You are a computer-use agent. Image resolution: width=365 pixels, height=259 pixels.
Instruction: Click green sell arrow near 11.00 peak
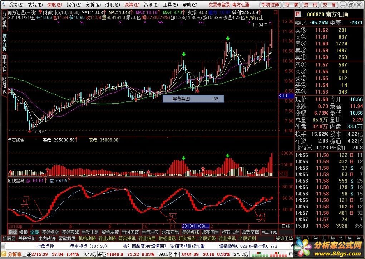coord(228,38)
